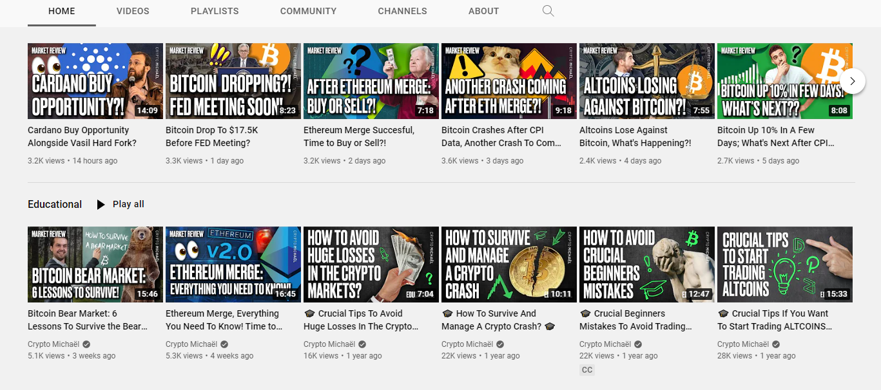Click Crypto Michaël name under Avoid Huge Losses video
The width and height of the screenshot is (881, 390).
pos(329,344)
